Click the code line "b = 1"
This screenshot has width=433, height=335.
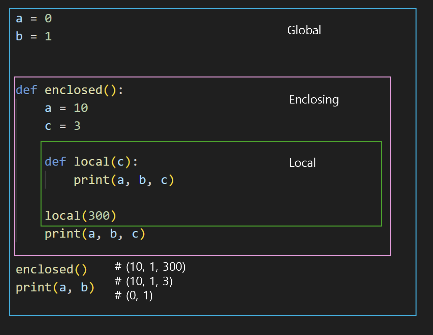click(x=34, y=36)
